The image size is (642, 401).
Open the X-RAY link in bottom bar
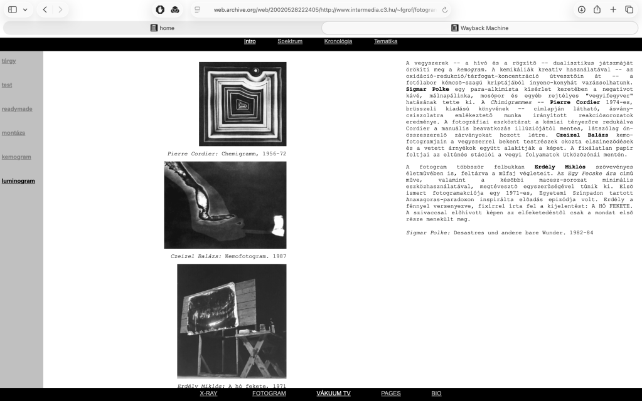(208, 393)
